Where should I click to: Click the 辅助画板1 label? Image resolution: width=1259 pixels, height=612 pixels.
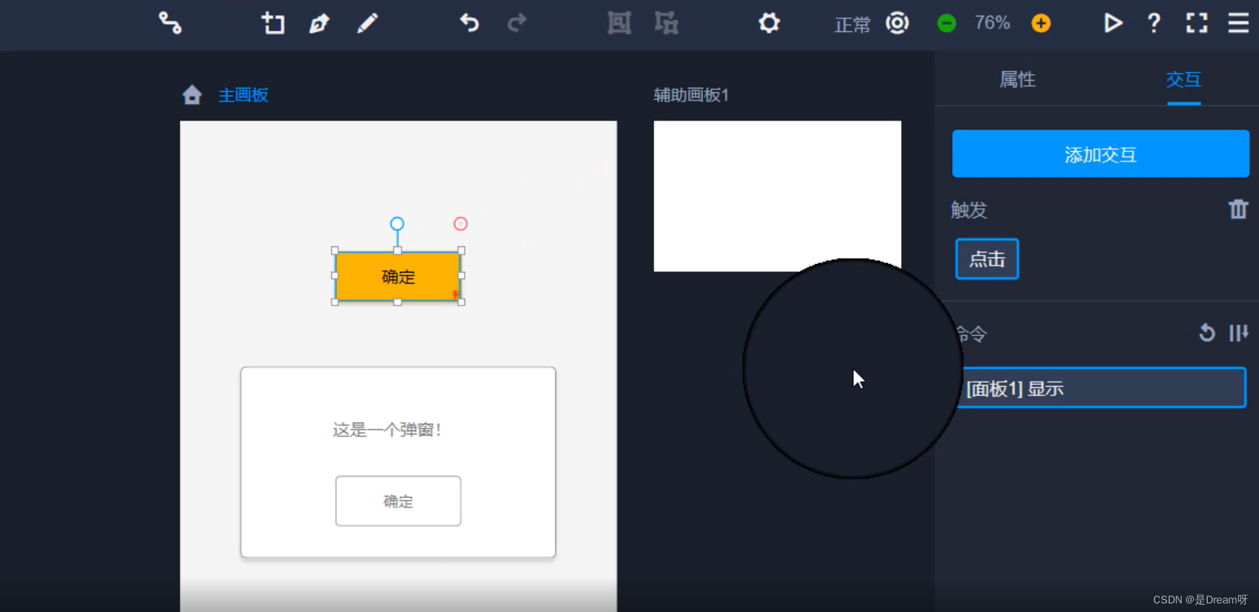[x=691, y=95]
